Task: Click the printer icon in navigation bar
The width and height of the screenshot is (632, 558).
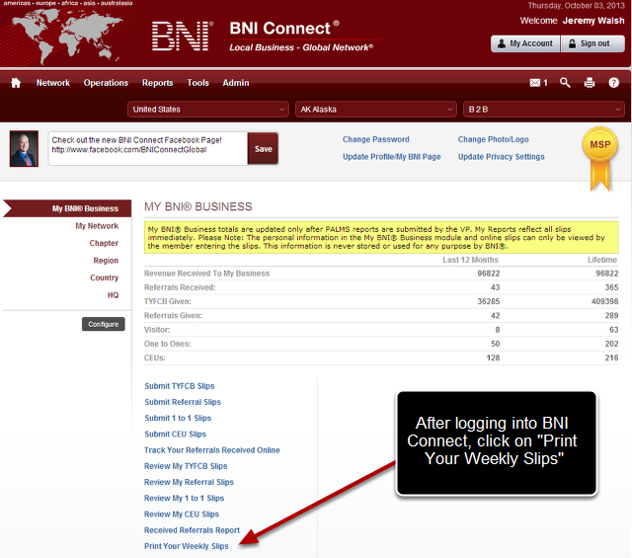Action: pos(590,83)
